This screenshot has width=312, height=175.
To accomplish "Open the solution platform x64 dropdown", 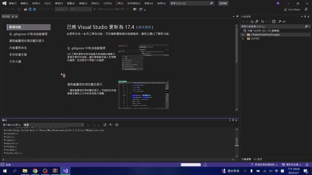I will 80,9.
